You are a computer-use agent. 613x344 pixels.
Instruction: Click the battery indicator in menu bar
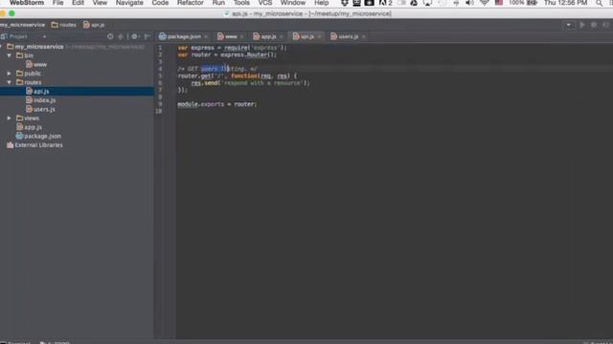(x=523, y=3)
